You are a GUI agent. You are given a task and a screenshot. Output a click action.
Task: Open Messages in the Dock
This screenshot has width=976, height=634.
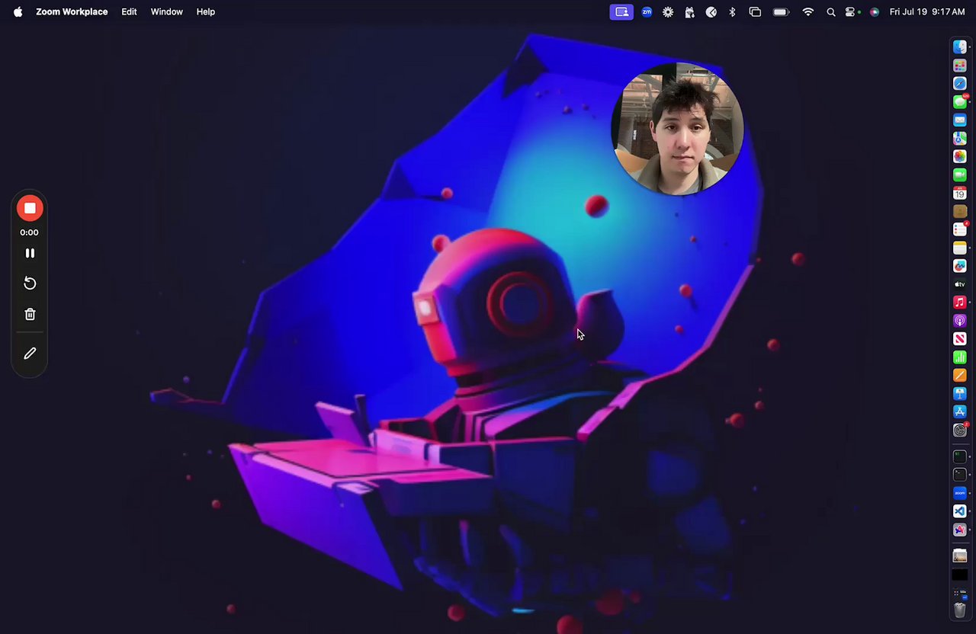click(960, 102)
